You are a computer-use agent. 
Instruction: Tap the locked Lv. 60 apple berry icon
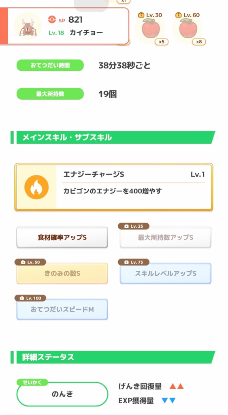(x=187, y=28)
